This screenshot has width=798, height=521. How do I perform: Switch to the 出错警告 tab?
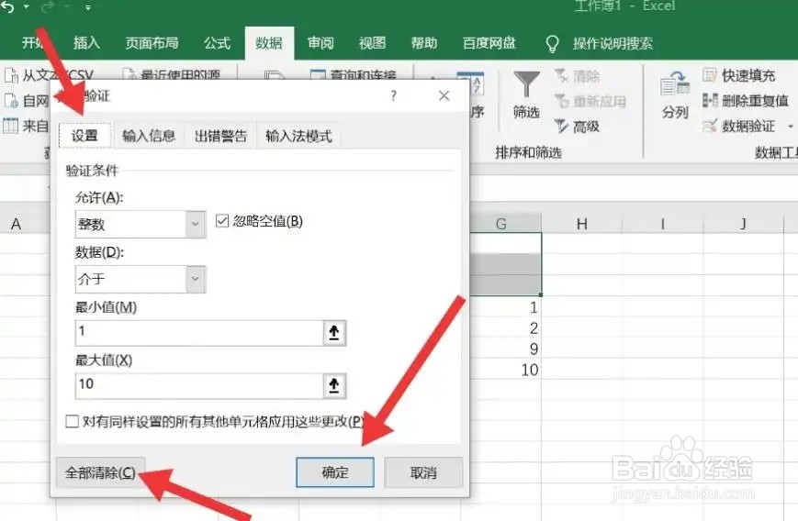tap(220, 136)
